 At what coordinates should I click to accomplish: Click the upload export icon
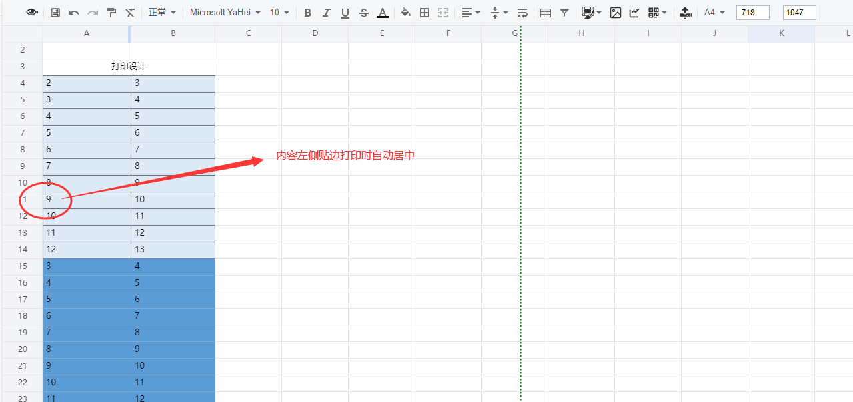pos(686,13)
